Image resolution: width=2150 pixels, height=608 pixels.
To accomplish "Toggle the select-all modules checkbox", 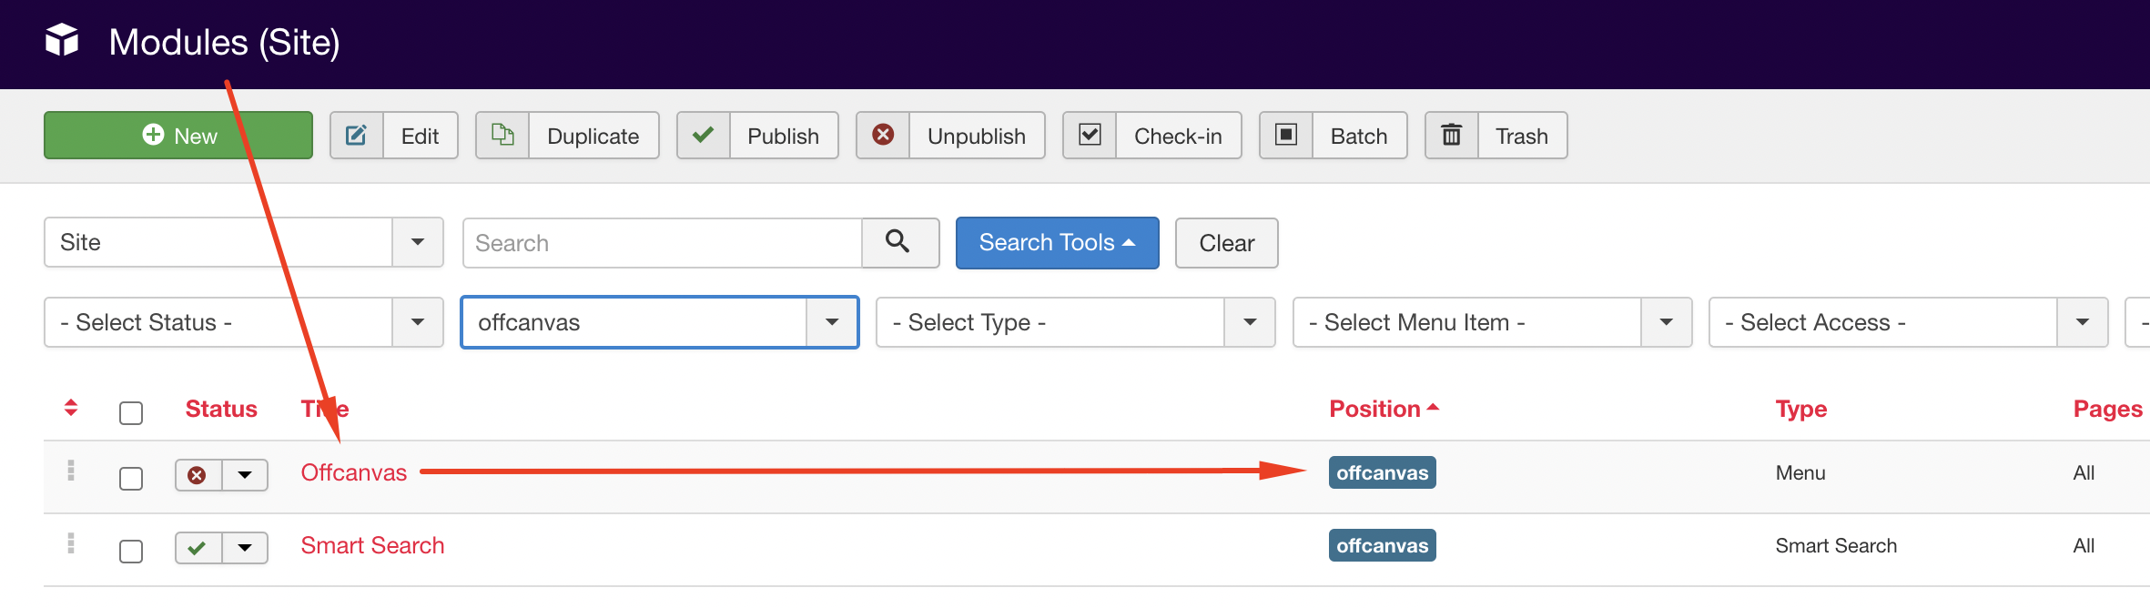I will 131,413.
